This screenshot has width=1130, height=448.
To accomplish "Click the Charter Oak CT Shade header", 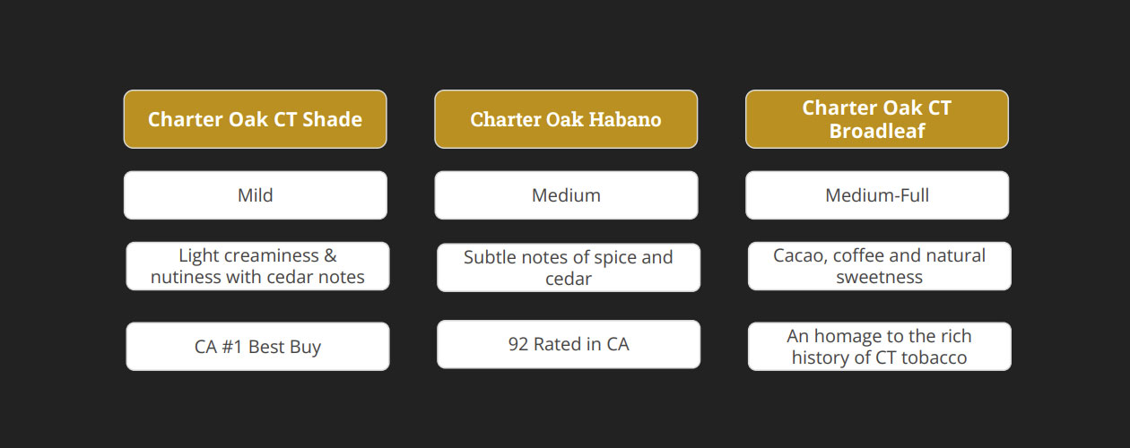I will coord(256,119).
